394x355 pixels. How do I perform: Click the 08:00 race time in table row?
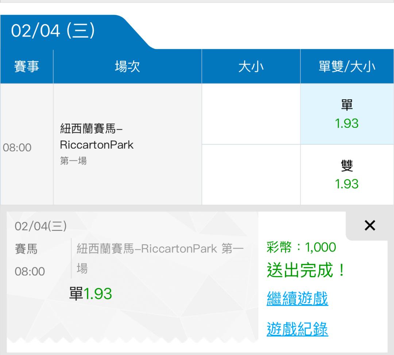(x=17, y=148)
